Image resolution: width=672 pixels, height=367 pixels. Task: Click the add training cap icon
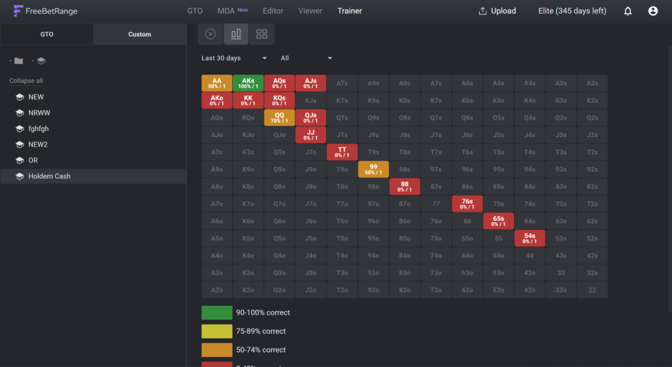click(x=41, y=61)
